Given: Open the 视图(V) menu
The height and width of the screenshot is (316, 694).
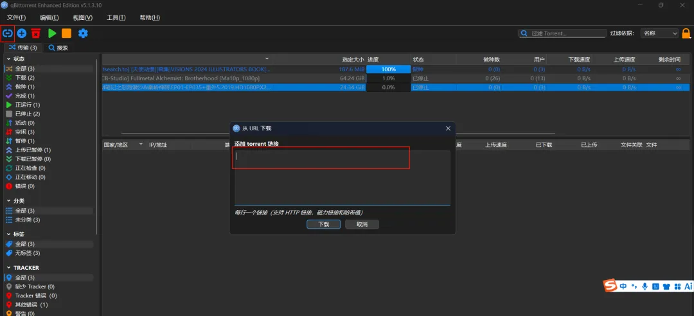Looking at the screenshot, I should click(83, 18).
